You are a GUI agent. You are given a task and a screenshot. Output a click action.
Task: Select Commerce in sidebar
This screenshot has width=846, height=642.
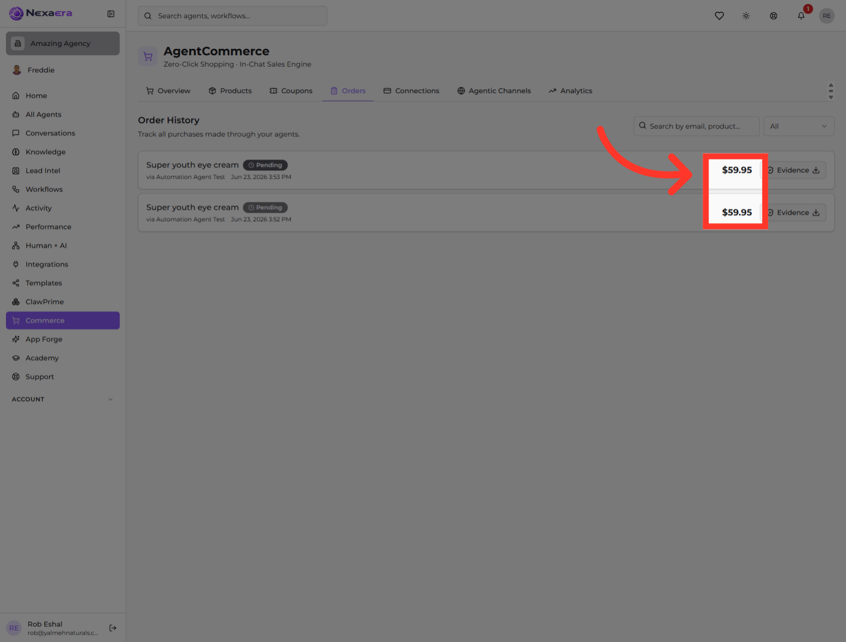tap(63, 320)
